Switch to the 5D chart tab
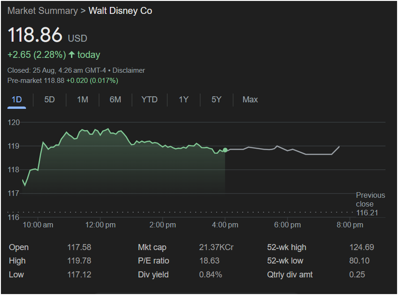 pyautogui.click(x=49, y=100)
